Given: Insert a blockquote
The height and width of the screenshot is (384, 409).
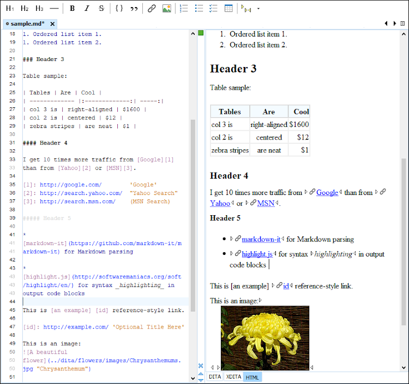Looking at the screenshot, I should (x=134, y=9).
